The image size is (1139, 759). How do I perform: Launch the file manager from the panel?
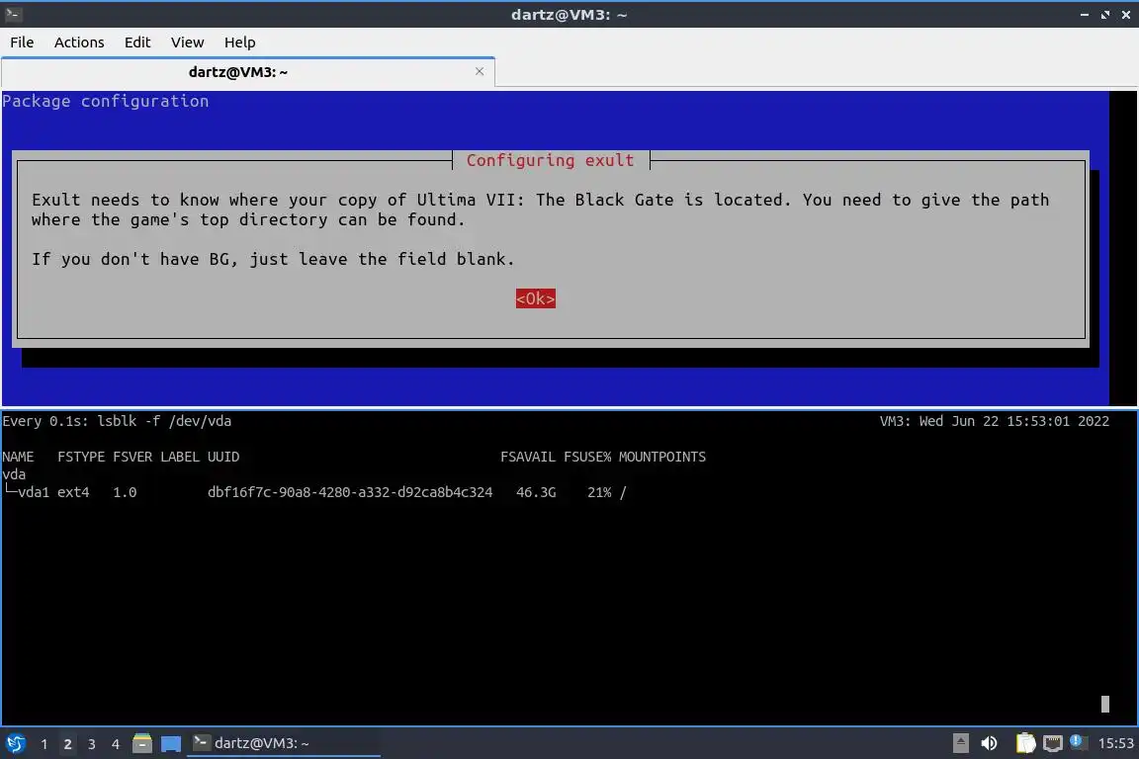pos(142,743)
